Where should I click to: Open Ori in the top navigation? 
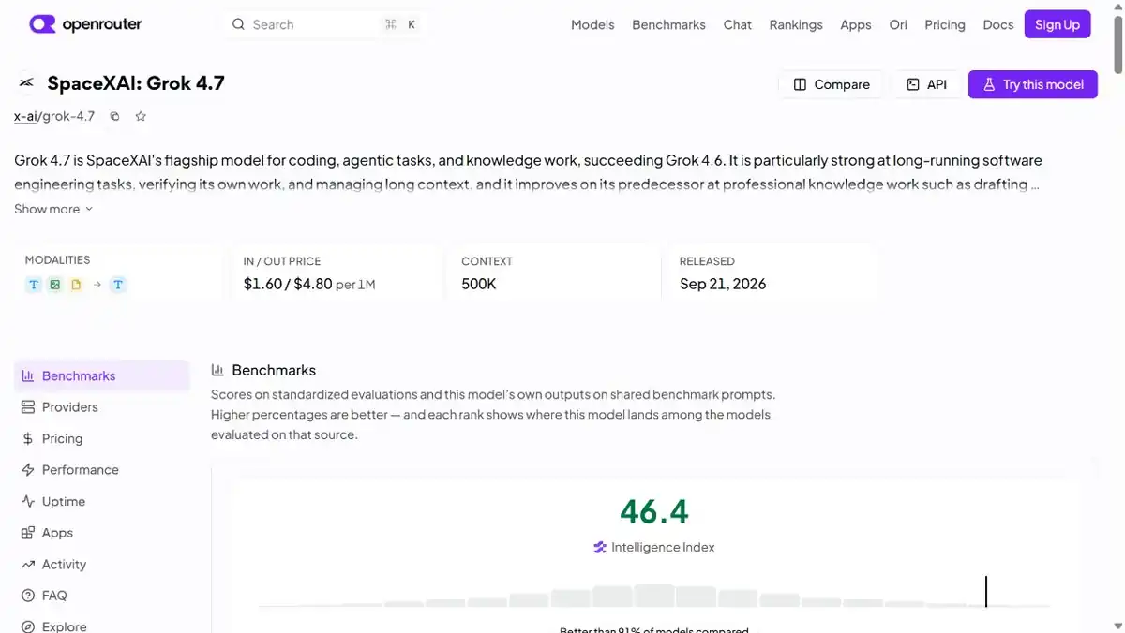point(898,24)
